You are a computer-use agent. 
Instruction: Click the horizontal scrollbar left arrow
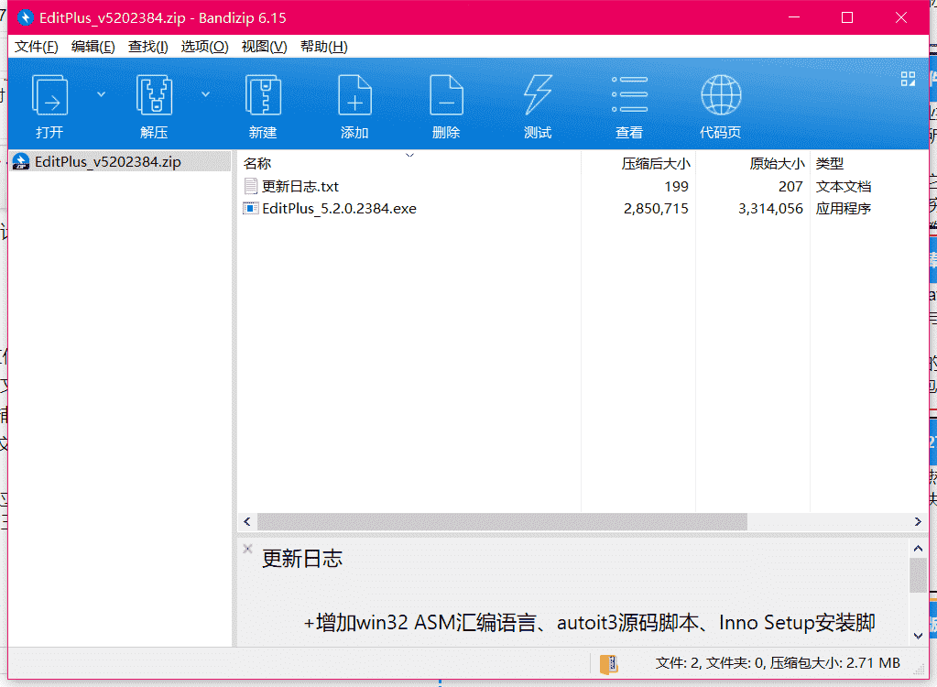[x=246, y=521]
